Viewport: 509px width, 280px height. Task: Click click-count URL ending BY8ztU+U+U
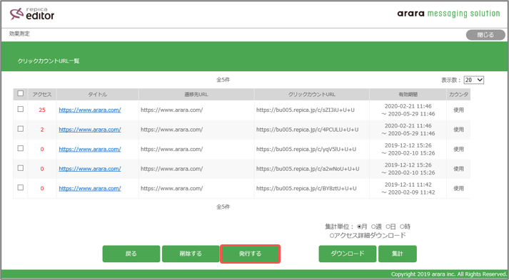tap(306, 188)
